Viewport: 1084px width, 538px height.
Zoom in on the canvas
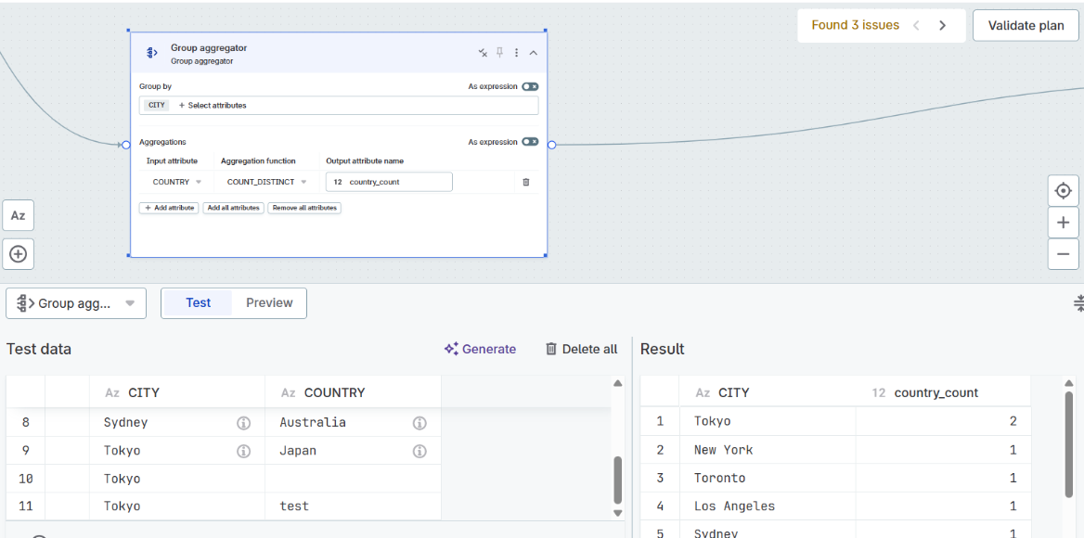click(1063, 222)
